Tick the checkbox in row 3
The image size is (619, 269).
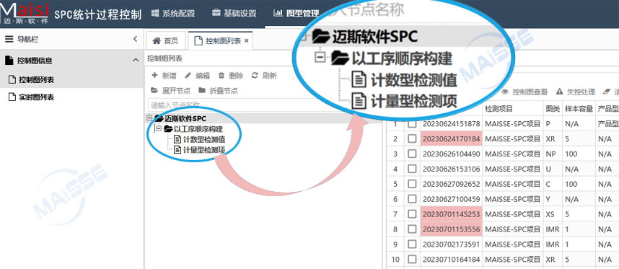pyautogui.click(x=412, y=154)
